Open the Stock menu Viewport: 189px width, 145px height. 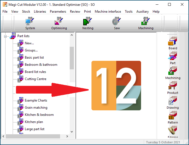(x=26, y=12)
